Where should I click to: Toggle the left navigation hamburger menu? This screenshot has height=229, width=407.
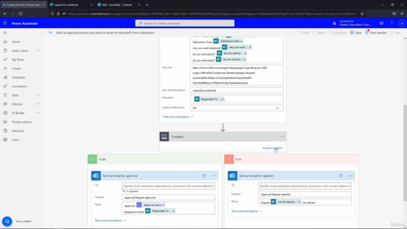(5, 32)
